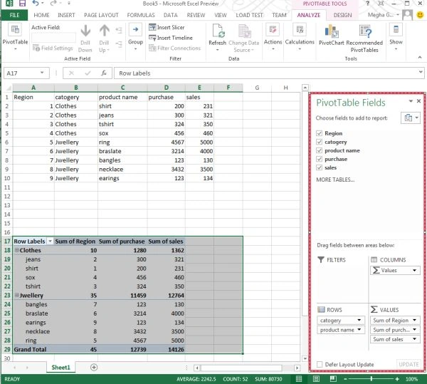The image size is (427, 384).
Task: Click the vertical scroll down arrow
Action: coord(305,358)
